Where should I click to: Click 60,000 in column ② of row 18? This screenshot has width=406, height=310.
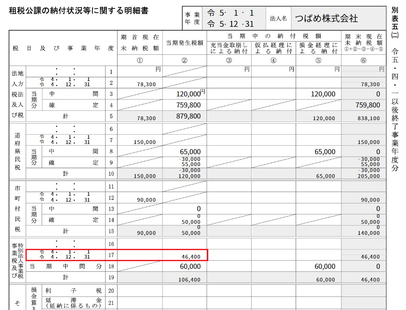tap(190, 266)
